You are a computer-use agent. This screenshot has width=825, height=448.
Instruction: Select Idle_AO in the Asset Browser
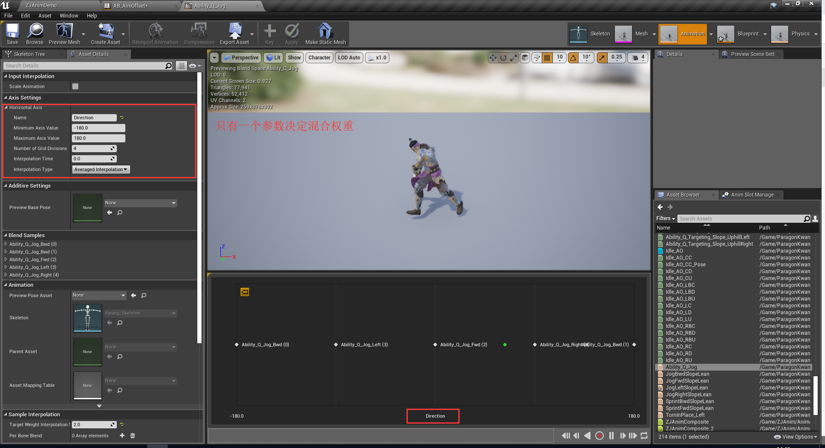click(x=674, y=251)
